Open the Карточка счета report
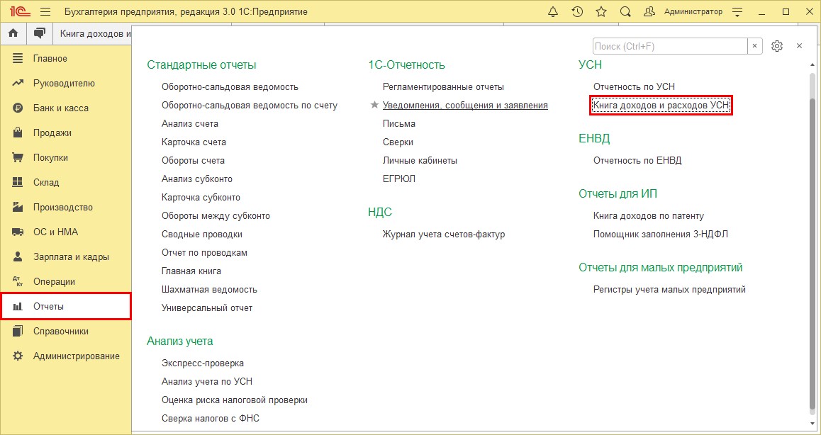The image size is (821, 435). click(194, 142)
